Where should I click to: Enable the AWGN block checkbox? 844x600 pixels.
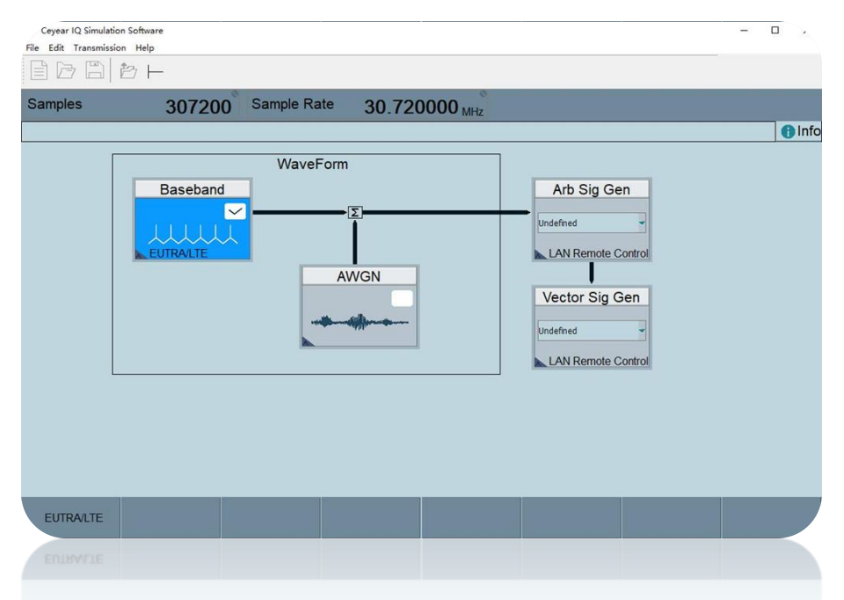402,298
